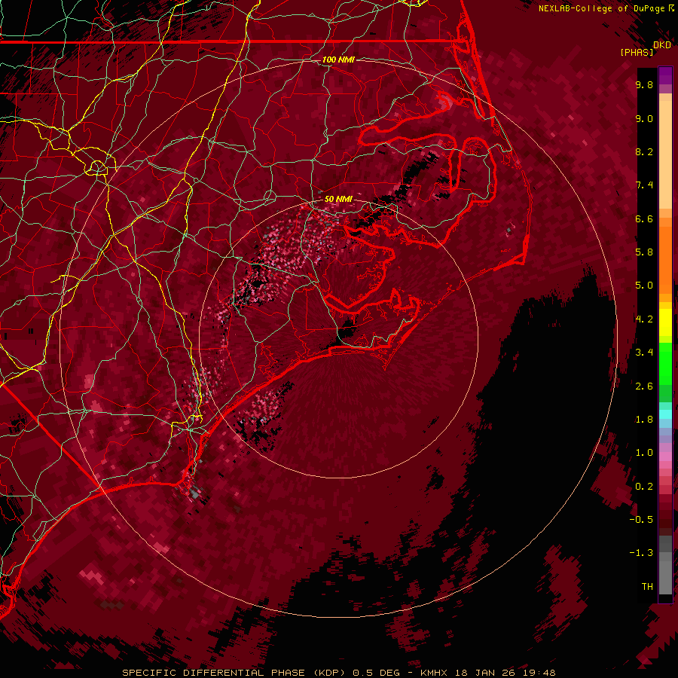
Task: Click the 2.6 color scale value
Action: coord(644,386)
